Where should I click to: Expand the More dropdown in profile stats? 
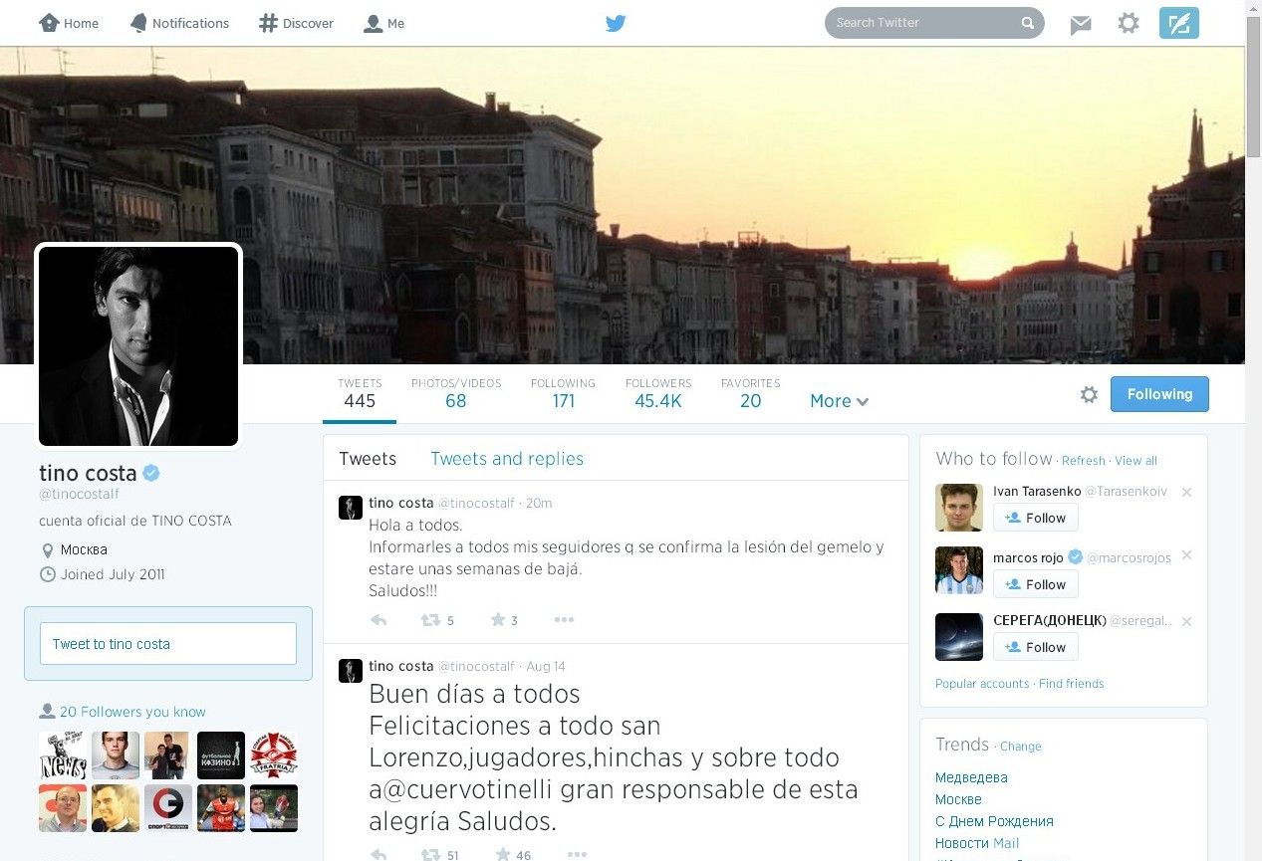click(x=839, y=401)
